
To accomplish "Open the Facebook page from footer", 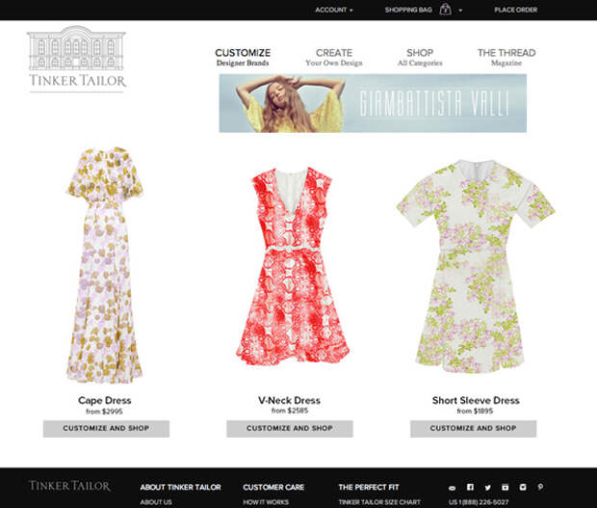I will [x=470, y=487].
